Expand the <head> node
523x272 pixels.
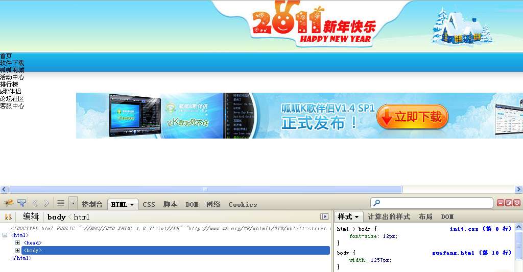[18, 243]
